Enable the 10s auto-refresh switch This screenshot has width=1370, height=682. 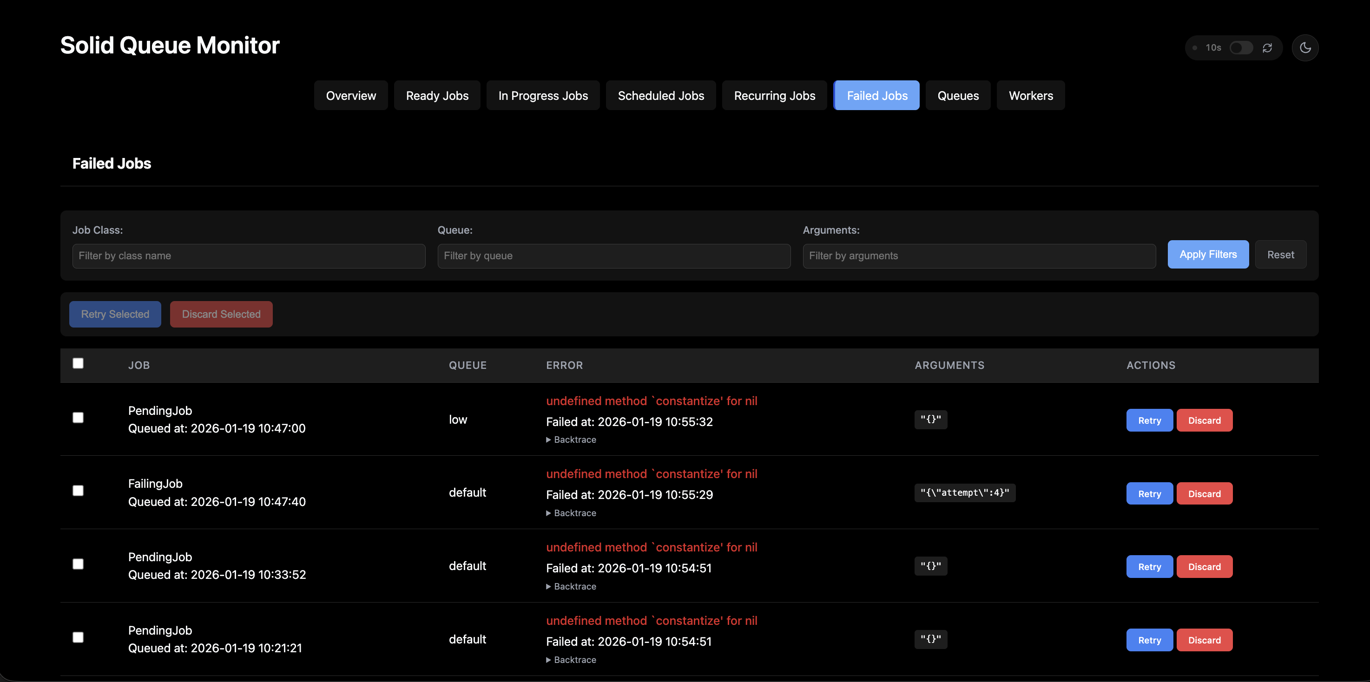[1241, 48]
